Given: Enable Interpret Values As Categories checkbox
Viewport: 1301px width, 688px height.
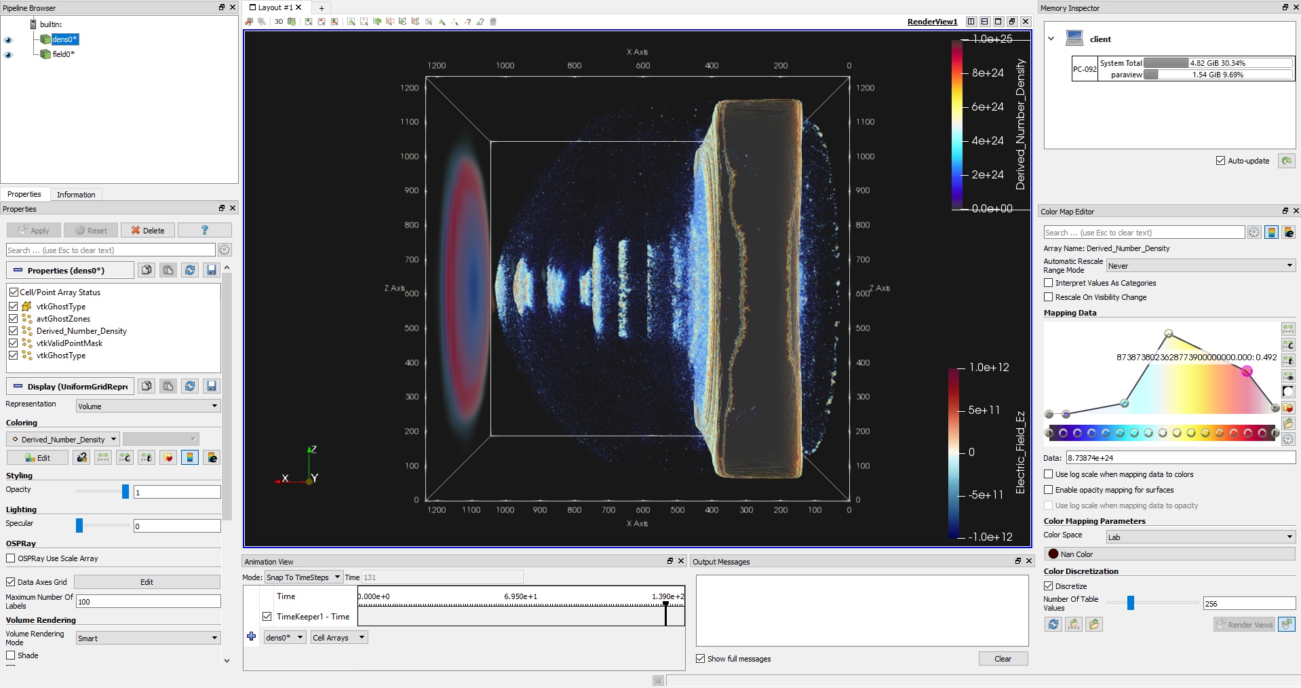Looking at the screenshot, I should [1049, 283].
